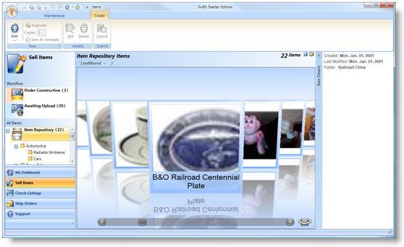Switch to the Create ribbon tab
This screenshot has height=247, width=404.
pos(100,16)
